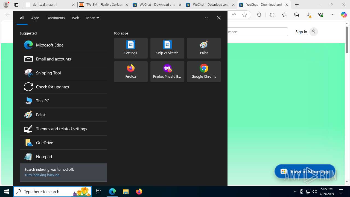350x197 pixels.
Task: Open the notification center
Action: coord(341,192)
